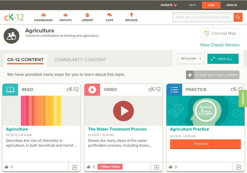Click the colorful striped Agriculture thumbnail
The height and width of the screenshot is (173, 247).
point(41,111)
